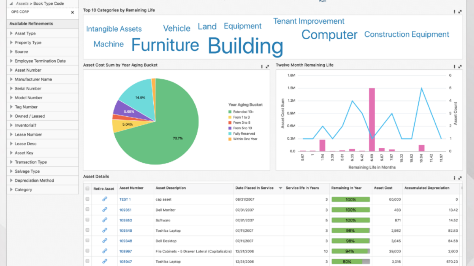Maximize the Asset Cost Sum pie chart panel
The image size is (474, 266).
(x=267, y=67)
